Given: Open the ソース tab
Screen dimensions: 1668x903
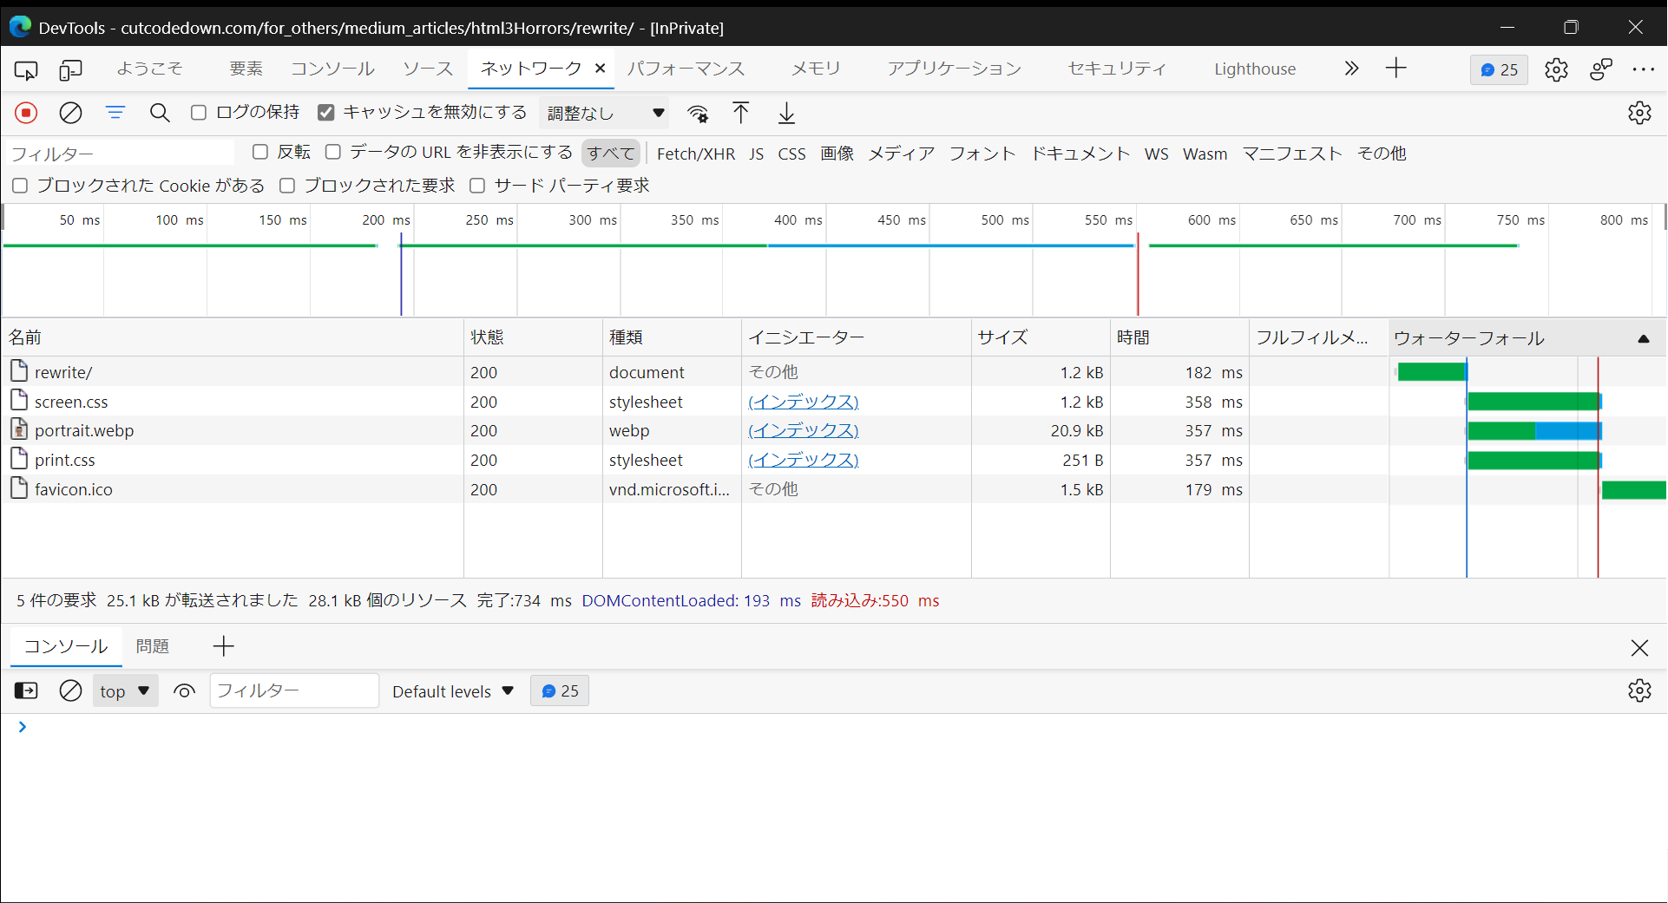Looking at the screenshot, I should [x=428, y=69].
